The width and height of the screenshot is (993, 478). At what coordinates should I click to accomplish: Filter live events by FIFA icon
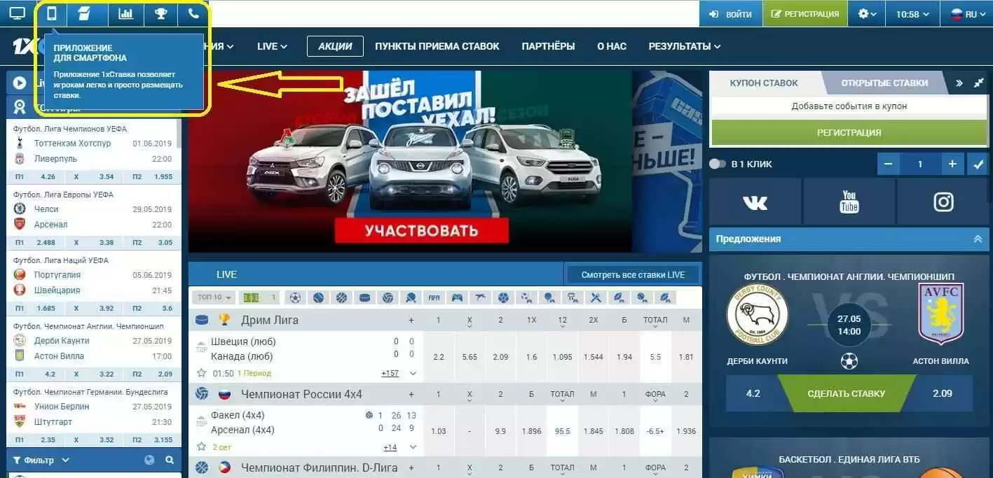[434, 297]
